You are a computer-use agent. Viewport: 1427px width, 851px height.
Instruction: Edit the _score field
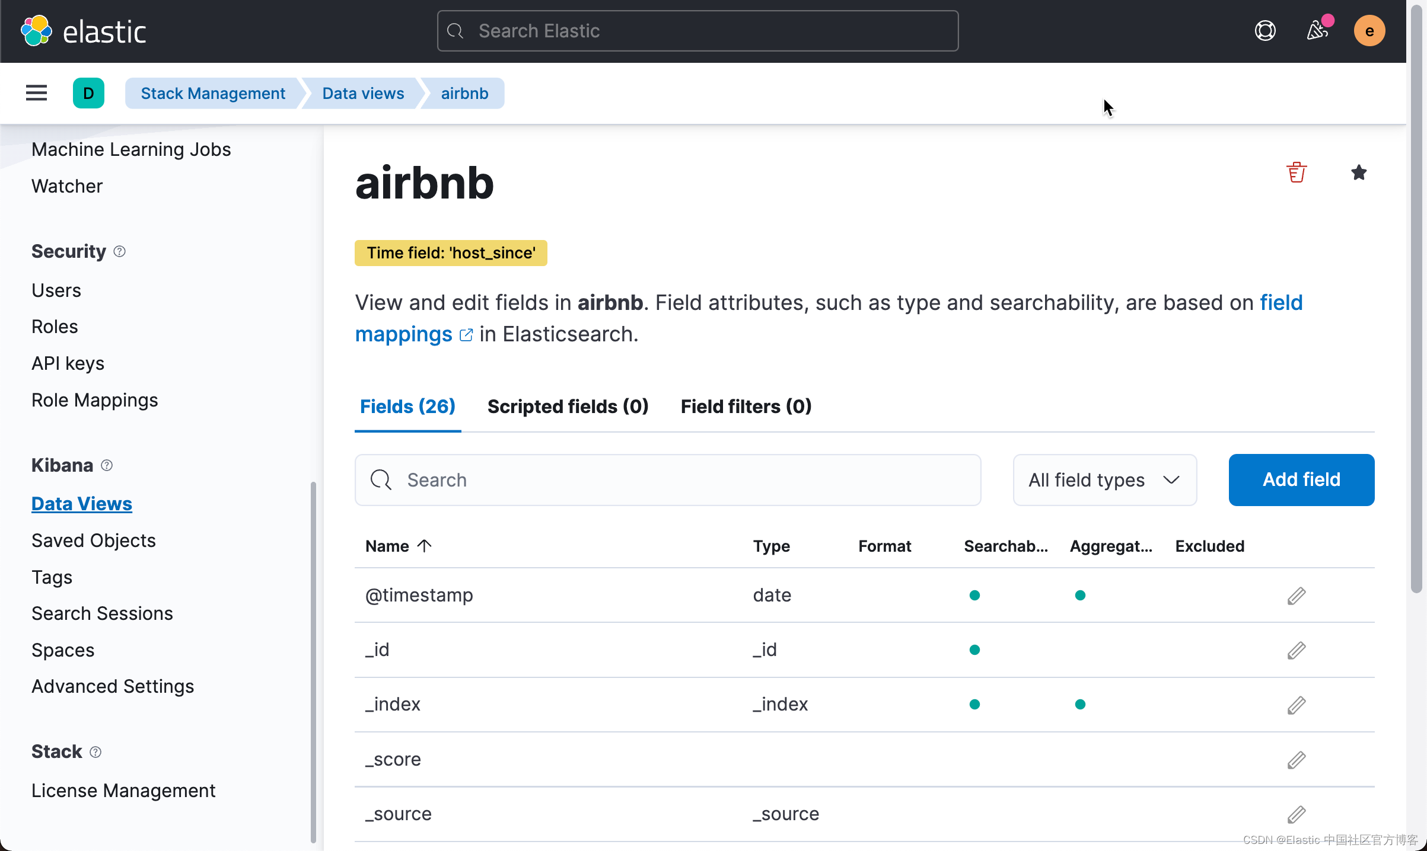coord(1297,759)
